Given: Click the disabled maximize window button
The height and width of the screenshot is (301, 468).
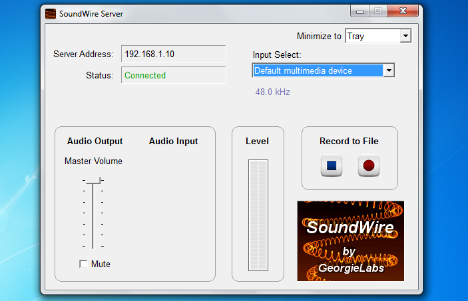Looking at the screenshot, I should coord(378,11).
